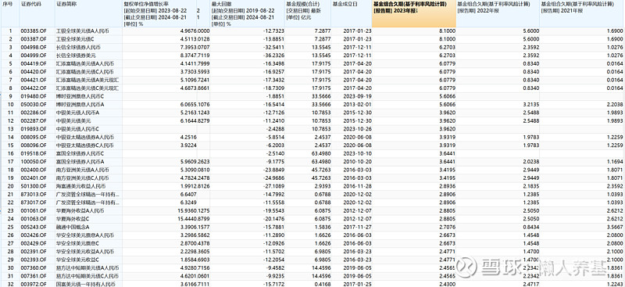
Task: Click fund name 融通中国概念A
Action: point(73,227)
